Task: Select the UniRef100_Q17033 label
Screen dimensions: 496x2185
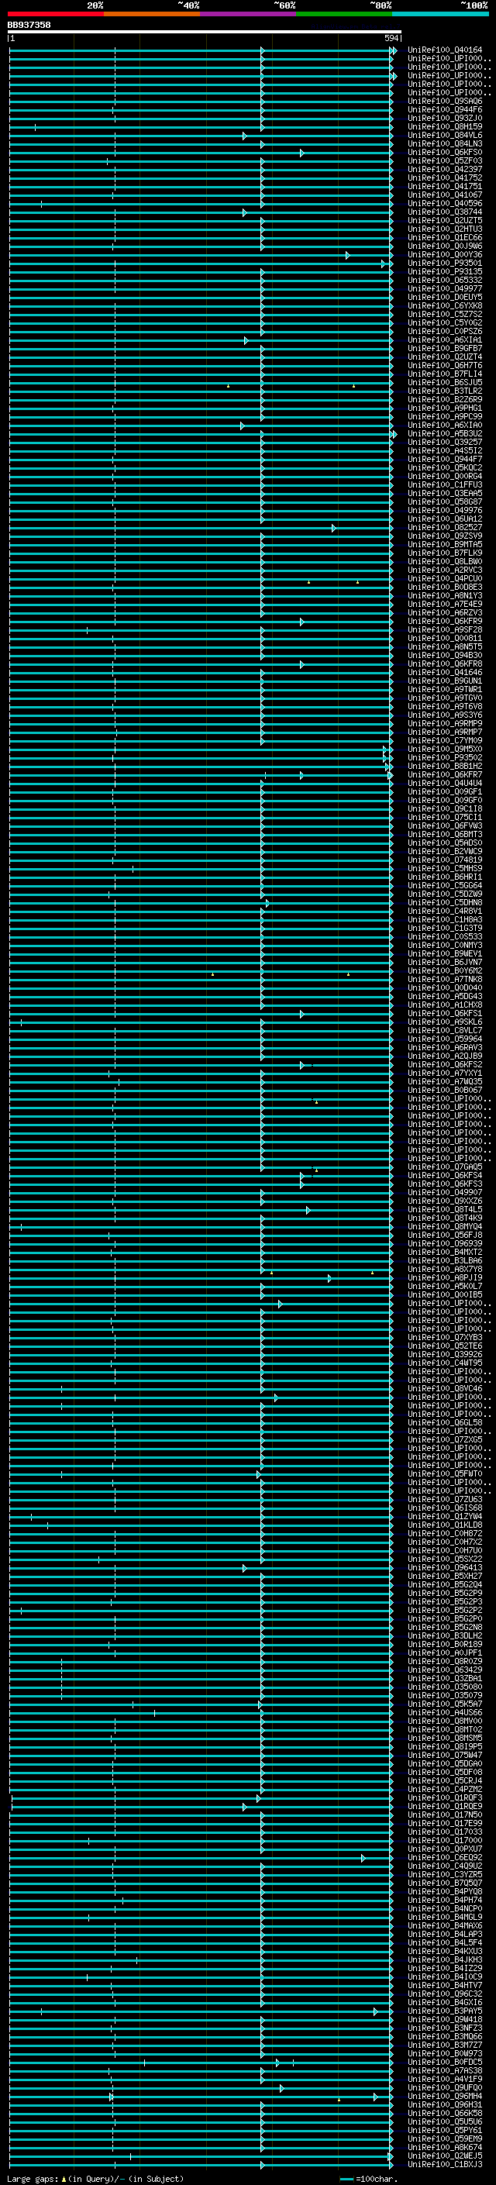Action: click(445, 1832)
